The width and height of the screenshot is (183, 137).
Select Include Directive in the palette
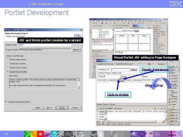pos(174,85)
